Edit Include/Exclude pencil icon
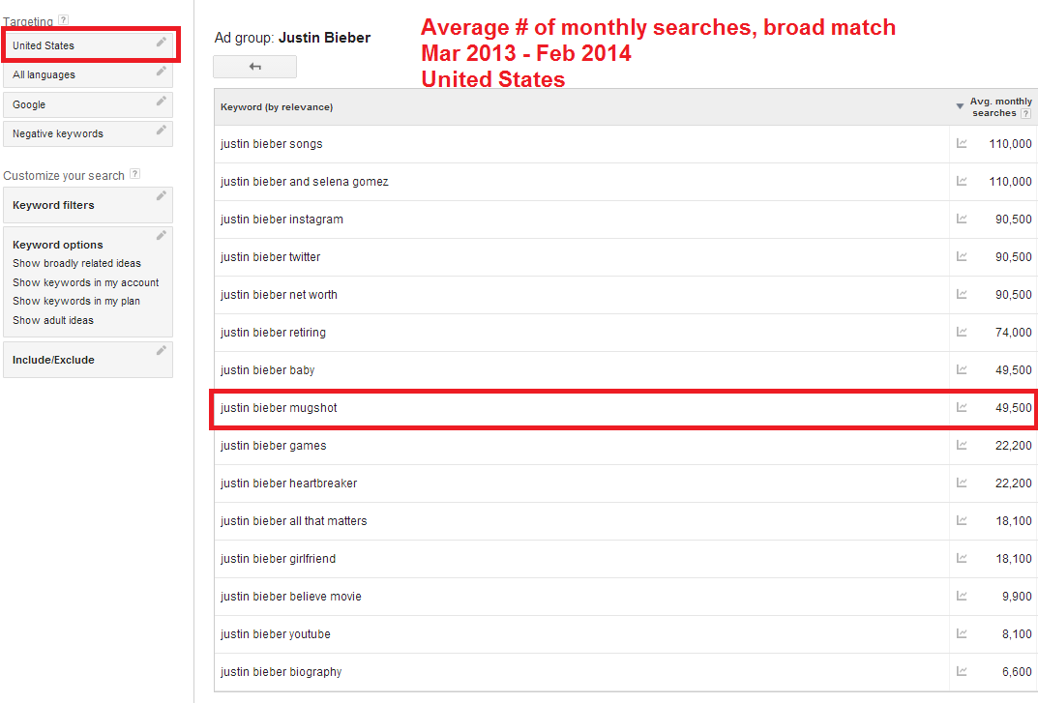 coord(161,351)
